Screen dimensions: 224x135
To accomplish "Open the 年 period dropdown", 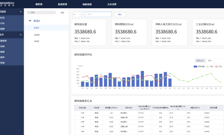I will point(77,14).
